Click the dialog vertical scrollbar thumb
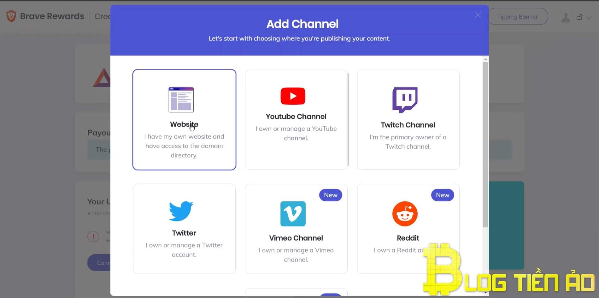The width and height of the screenshot is (599, 298). [485, 144]
